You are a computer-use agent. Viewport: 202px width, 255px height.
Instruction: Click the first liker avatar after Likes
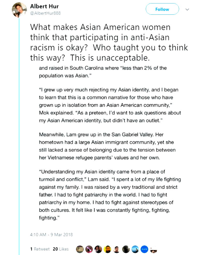[80, 249]
